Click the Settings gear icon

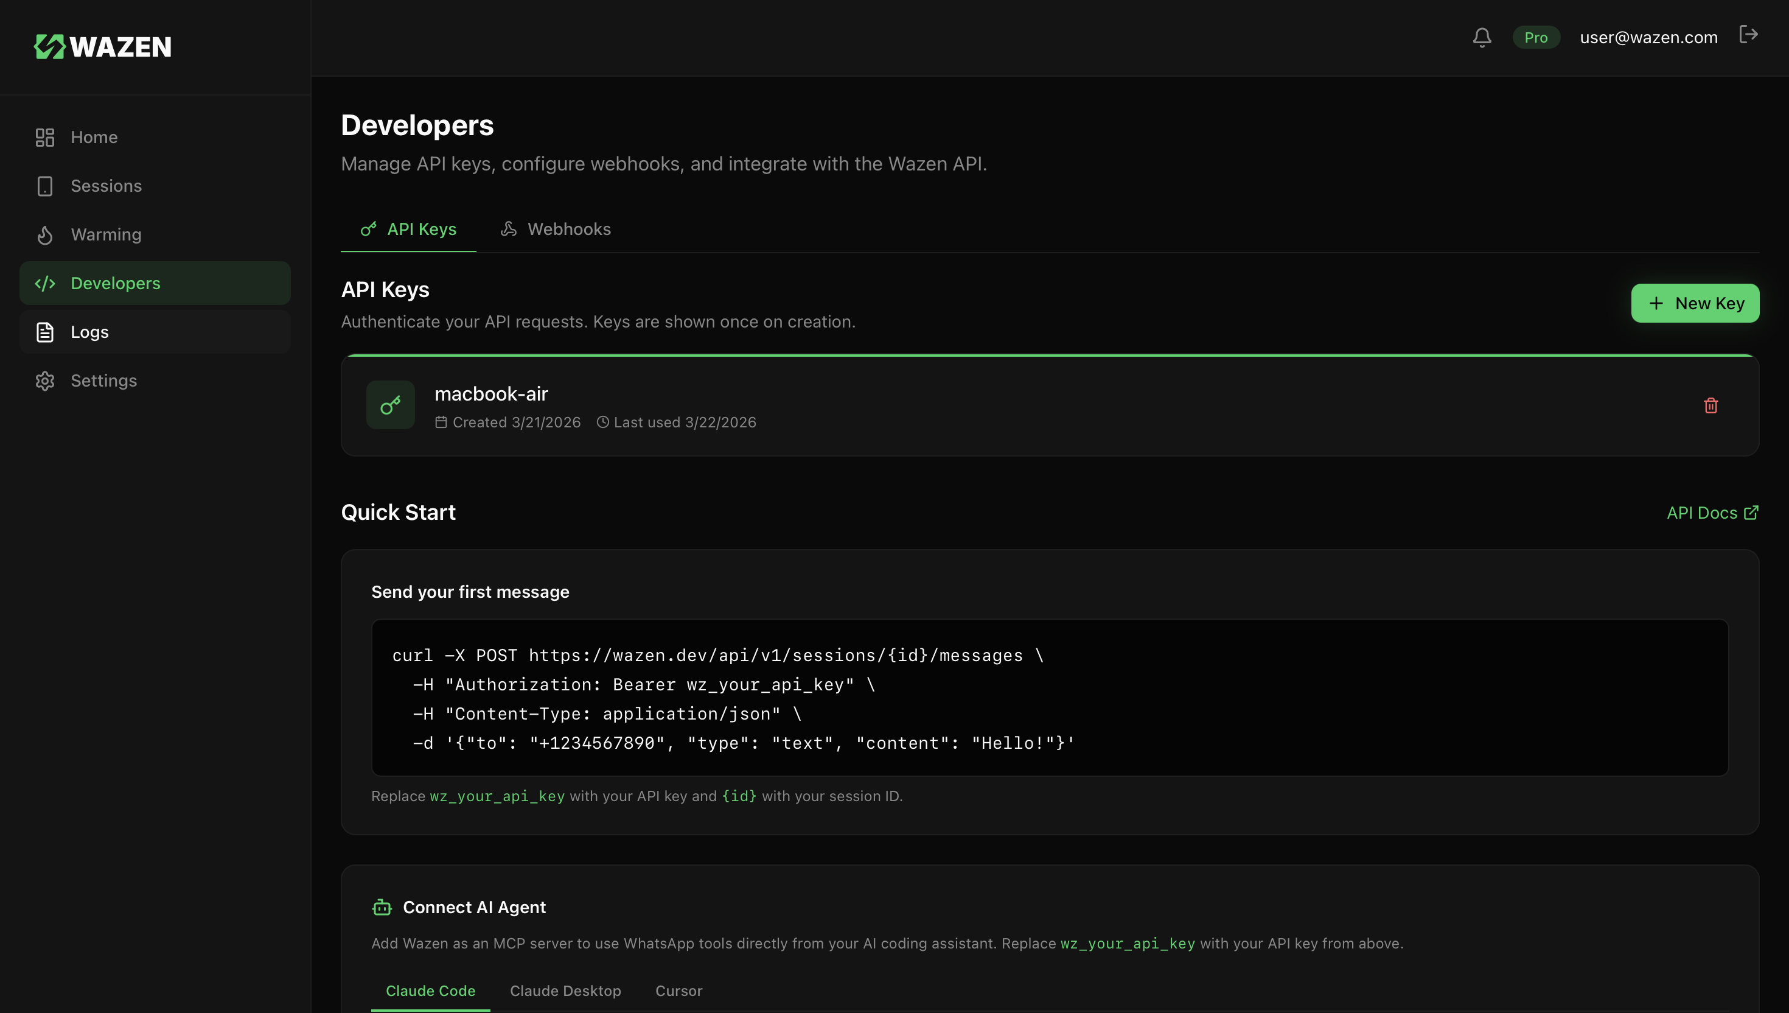44,380
